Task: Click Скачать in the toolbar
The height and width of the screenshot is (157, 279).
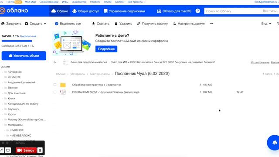Action: pos(101,24)
